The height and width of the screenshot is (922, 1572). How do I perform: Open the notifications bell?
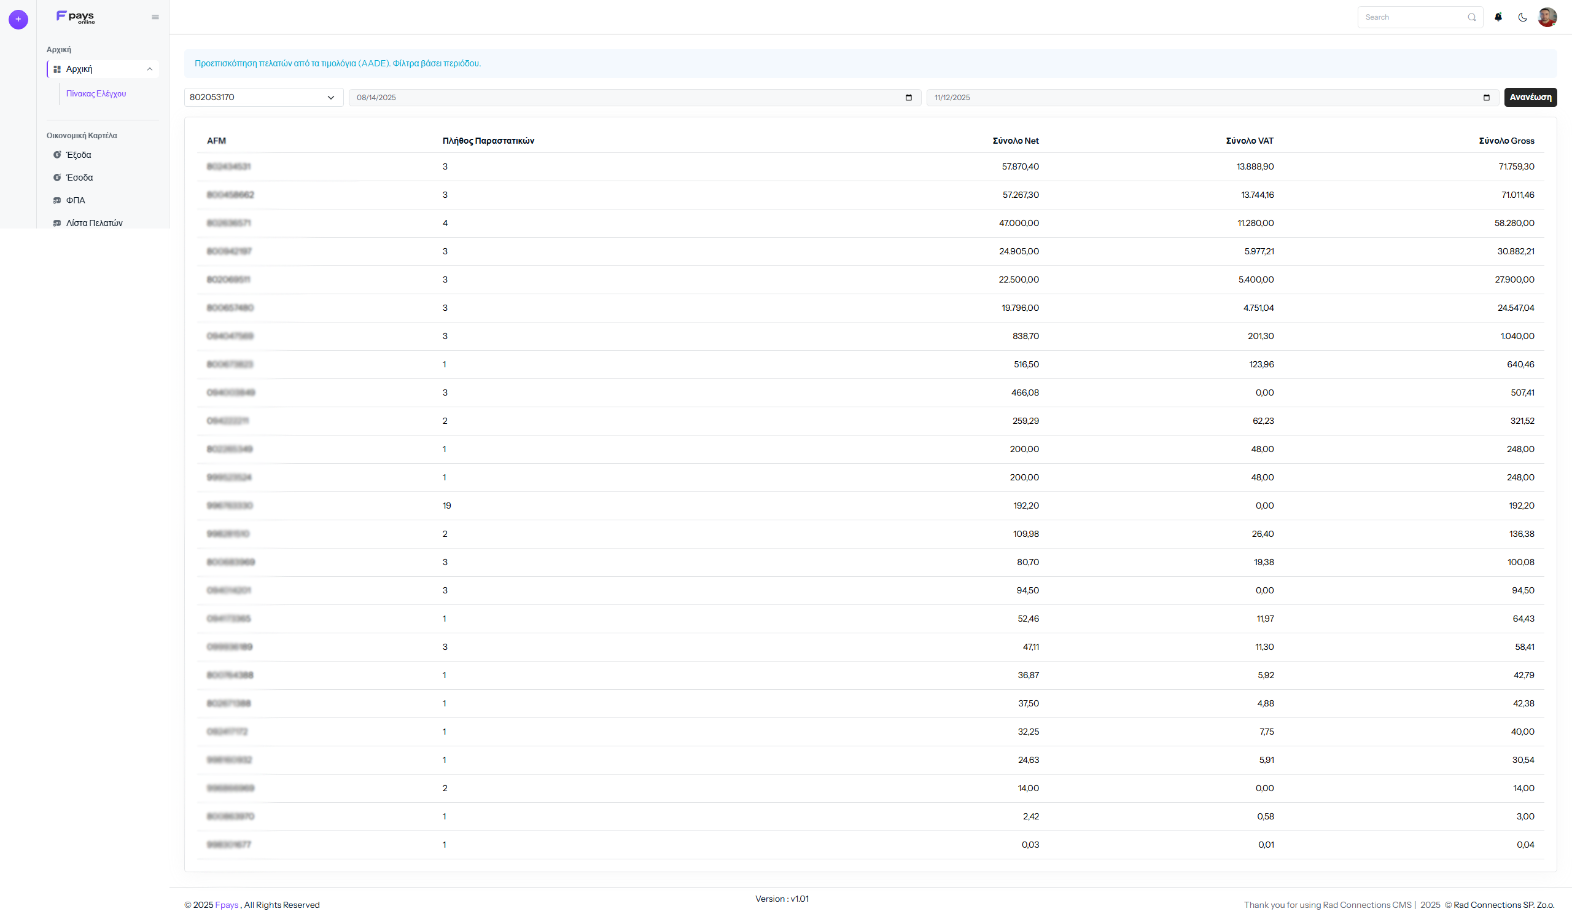click(x=1498, y=17)
